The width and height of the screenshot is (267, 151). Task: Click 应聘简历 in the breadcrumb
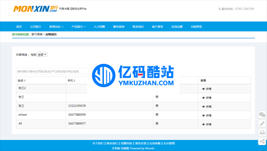[51, 34]
